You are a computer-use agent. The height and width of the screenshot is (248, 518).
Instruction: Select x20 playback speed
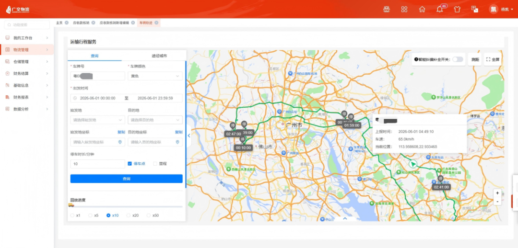(129, 215)
